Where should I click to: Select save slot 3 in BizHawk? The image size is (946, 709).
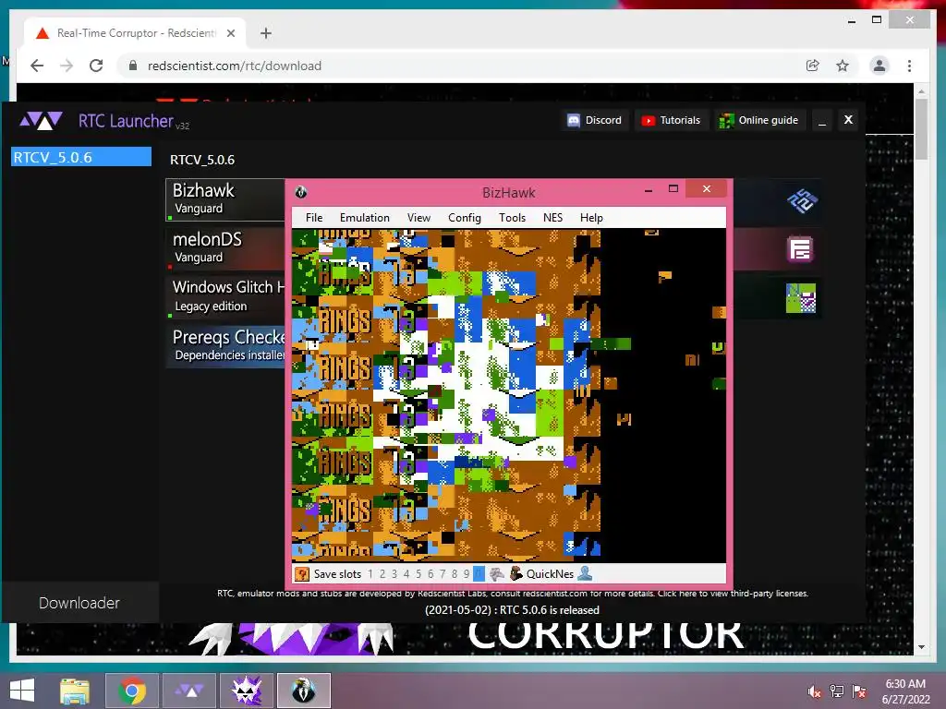394,574
